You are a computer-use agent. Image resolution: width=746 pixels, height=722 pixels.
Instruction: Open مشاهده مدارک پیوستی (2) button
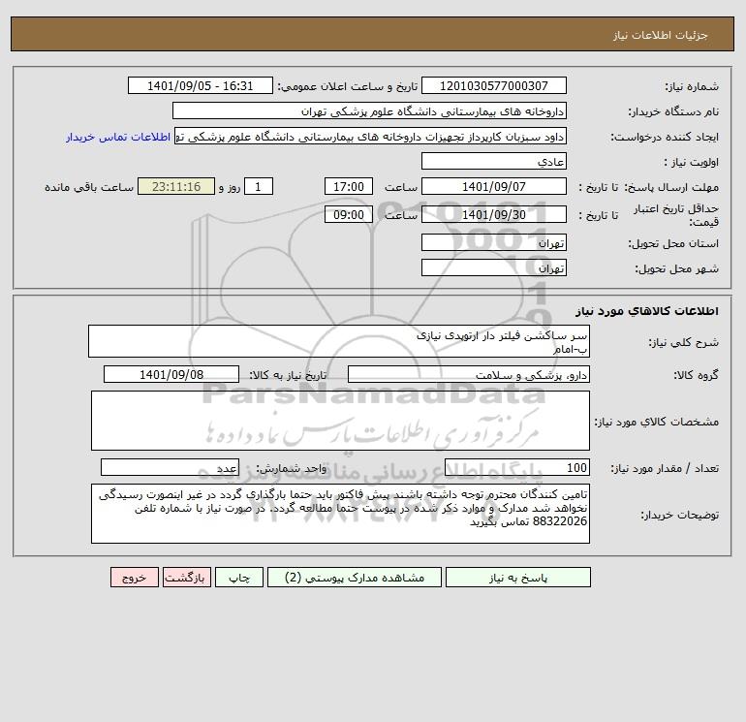[355, 577]
